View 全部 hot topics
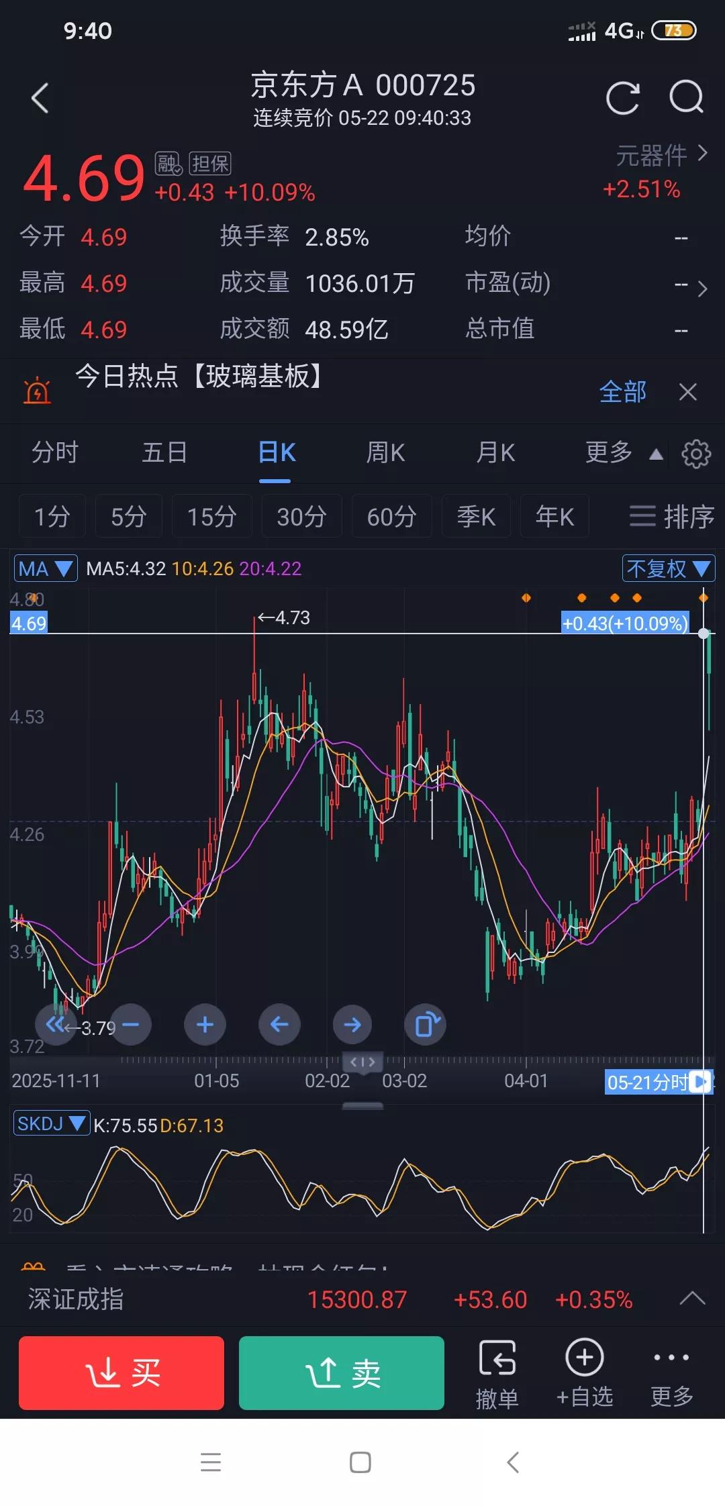 click(622, 392)
